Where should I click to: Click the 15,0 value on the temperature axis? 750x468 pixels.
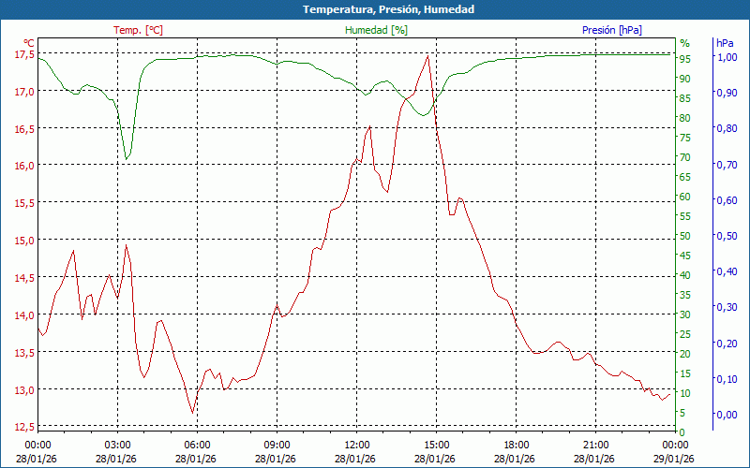tap(24, 241)
